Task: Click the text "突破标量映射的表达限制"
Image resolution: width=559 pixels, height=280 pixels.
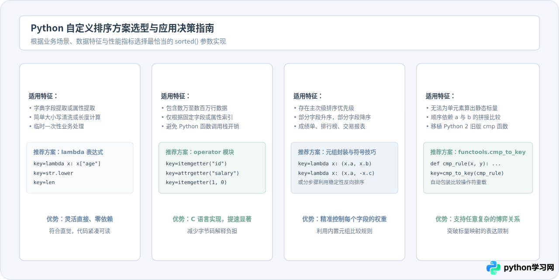Action: pyautogui.click(x=478, y=231)
